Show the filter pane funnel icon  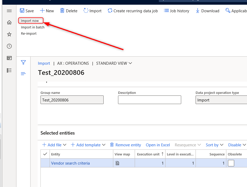[x=23, y=62]
